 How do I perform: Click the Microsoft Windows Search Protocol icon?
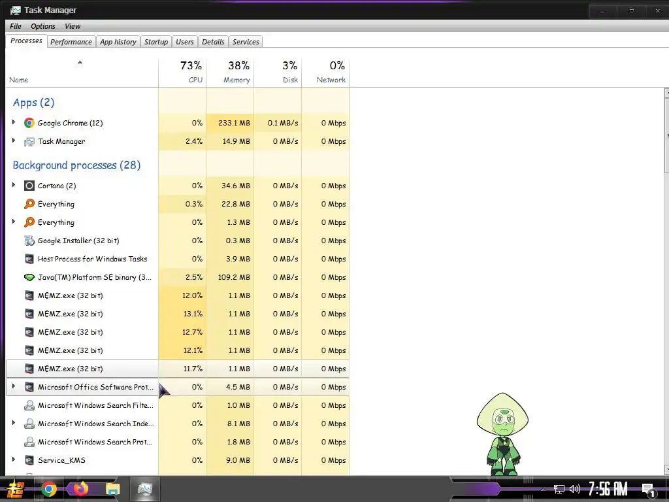point(29,443)
